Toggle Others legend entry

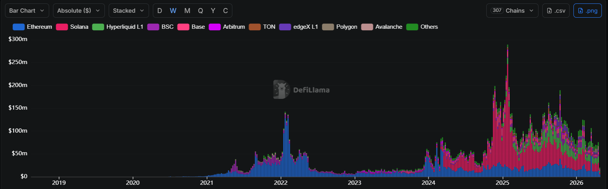(422, 27)
